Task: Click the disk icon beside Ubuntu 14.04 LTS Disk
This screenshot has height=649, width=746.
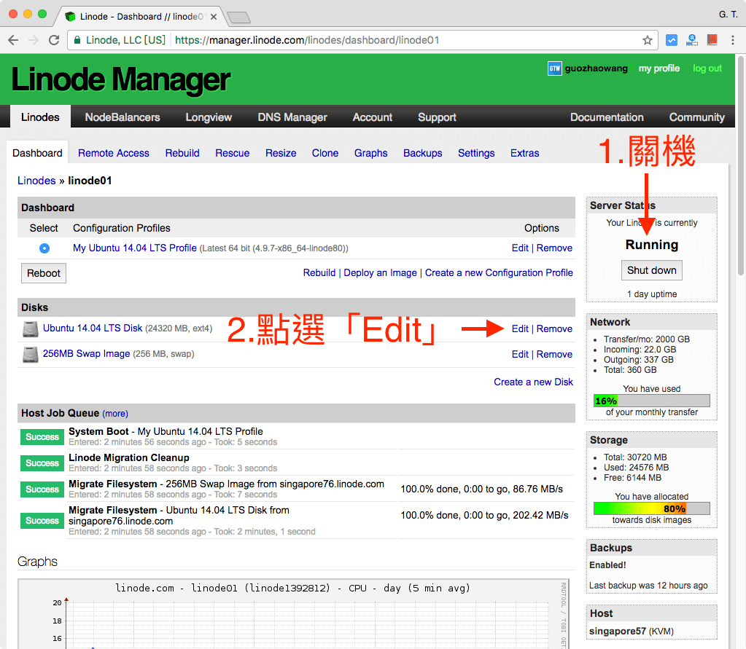Action: coord(30,329)
